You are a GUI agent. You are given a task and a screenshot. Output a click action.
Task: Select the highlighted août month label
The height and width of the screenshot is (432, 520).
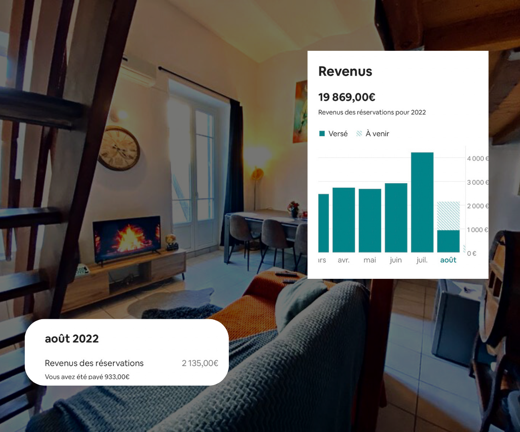(448, 260)
